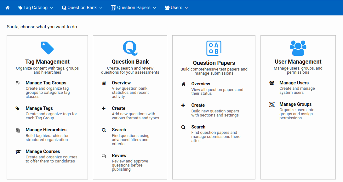Click the home icon in navbar
Image resolution: width=343 pixels, height=182 pixels.
pyautogui.click(x=8, y=8)
